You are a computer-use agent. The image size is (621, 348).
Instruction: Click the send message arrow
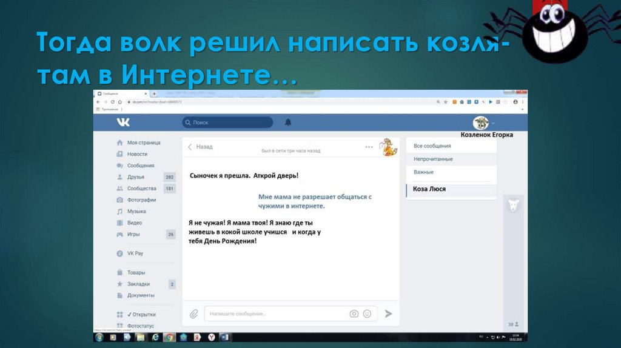(x=389, y=313)
